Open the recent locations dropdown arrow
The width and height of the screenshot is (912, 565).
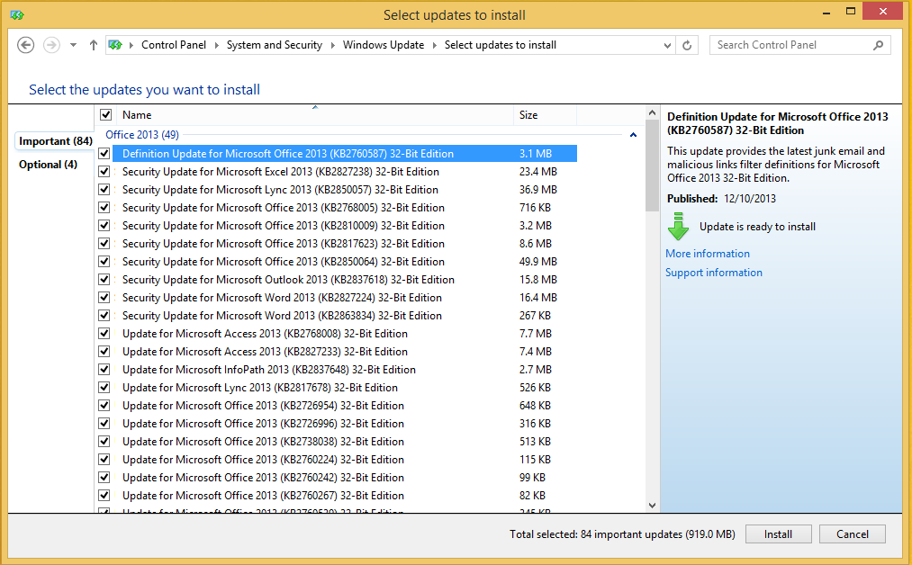click(73, 45)
